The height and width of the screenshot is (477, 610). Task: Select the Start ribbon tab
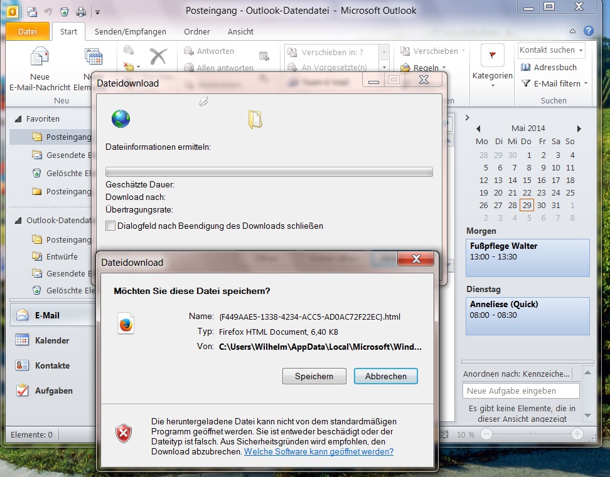(68, 31)
